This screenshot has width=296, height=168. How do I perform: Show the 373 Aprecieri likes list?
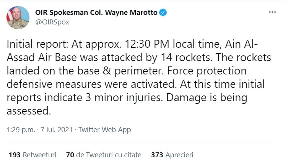[x=172, y=155]
